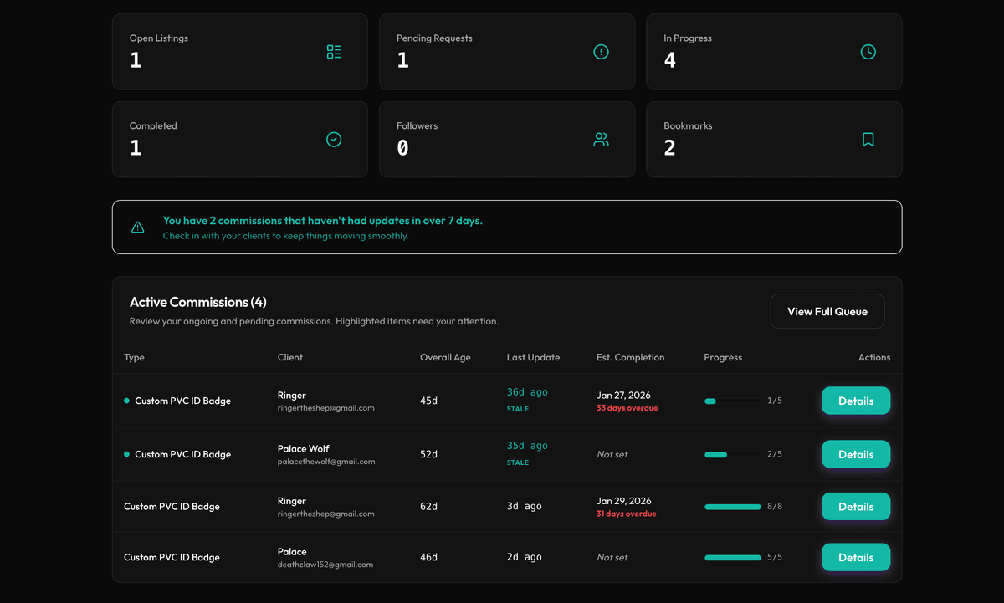Click the Completed checkmark icon
Viewport: 1004px width, 603px height.
click(x=334, y=139)
